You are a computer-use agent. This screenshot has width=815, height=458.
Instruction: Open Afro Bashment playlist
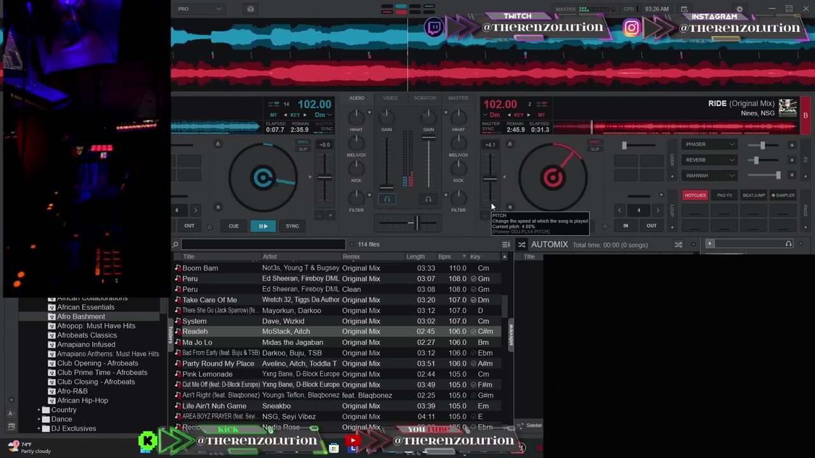point(81,316)
